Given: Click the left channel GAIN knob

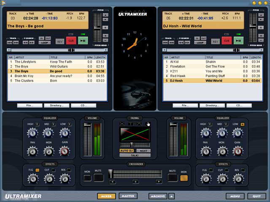Looking at the screenshot, I should point(65,151).
